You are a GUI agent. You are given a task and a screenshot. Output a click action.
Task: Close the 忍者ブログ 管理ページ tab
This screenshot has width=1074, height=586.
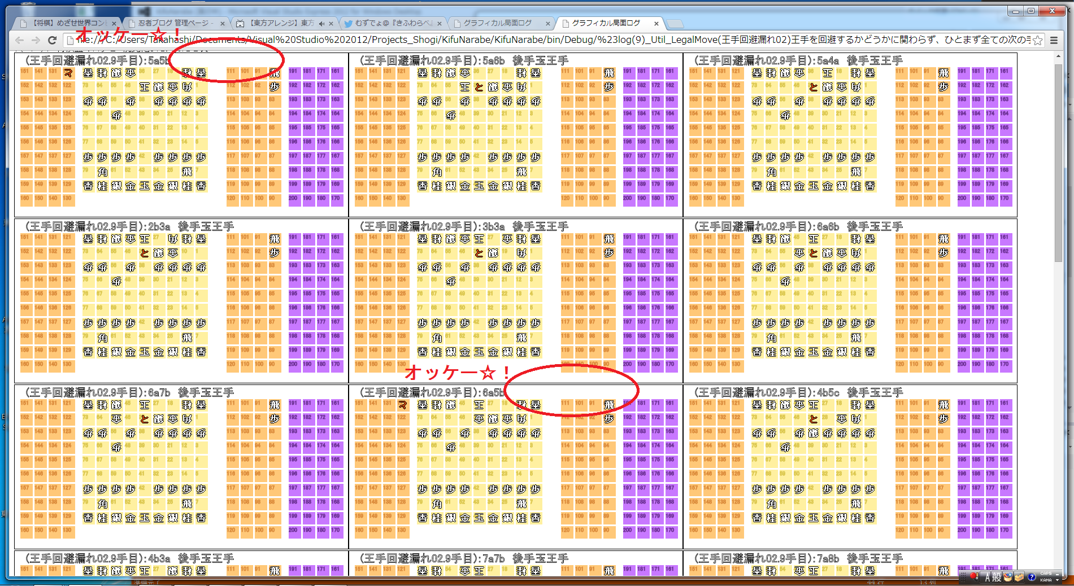point(223,23)
